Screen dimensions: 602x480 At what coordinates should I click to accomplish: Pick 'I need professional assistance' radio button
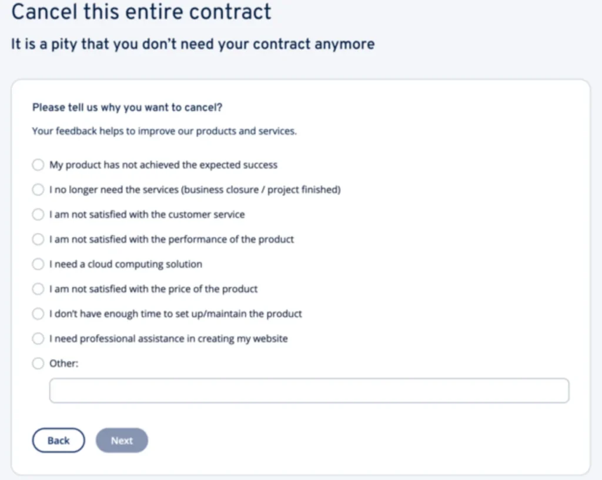tap(38, 338)
